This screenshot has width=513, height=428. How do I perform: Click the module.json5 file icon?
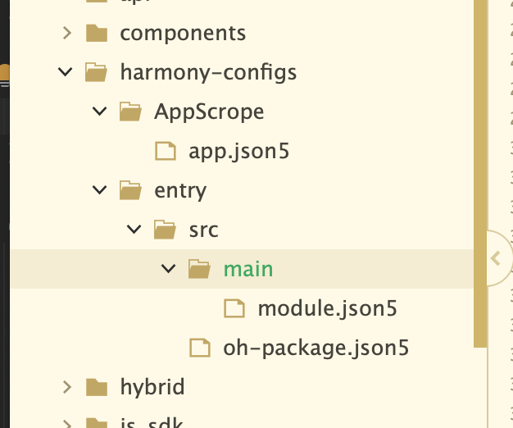click(x=234, y=308)
